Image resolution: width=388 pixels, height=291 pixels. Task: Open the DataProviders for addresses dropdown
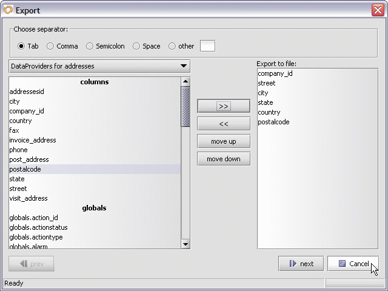pos(99,66)
